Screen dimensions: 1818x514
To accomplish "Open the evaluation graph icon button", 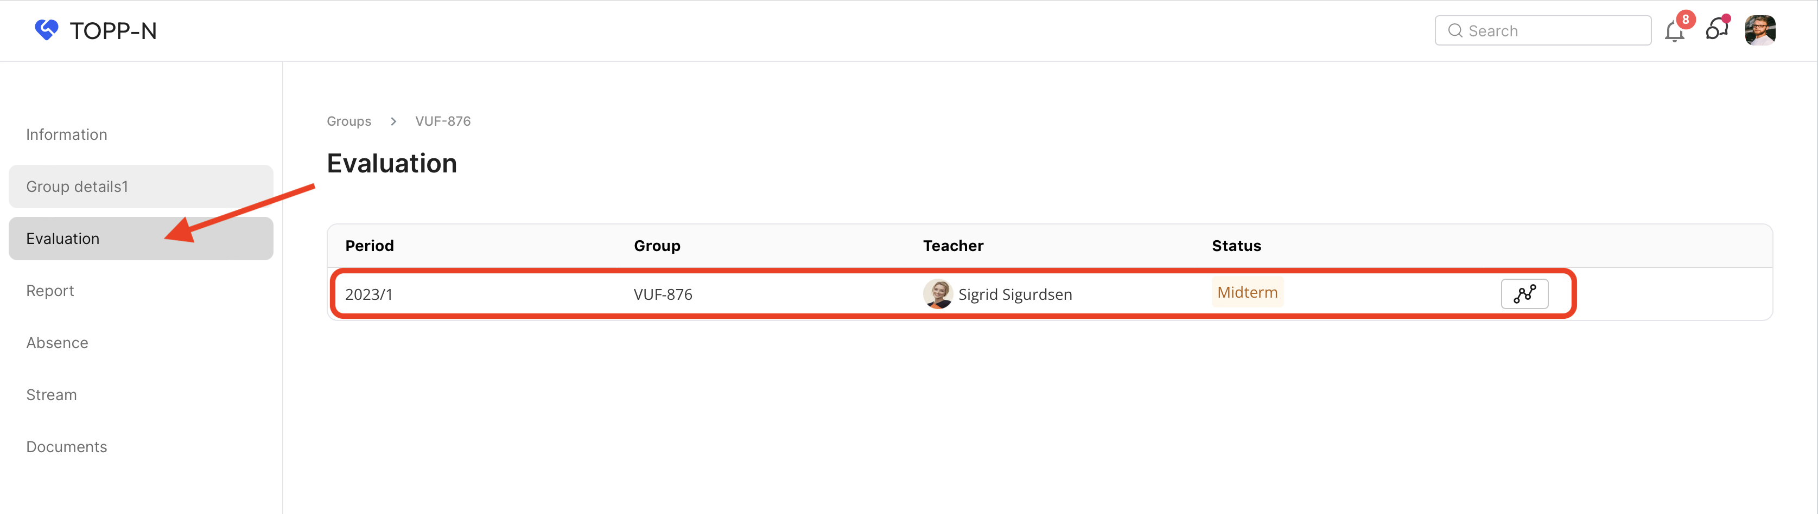I will click(x=1524, y=294).
